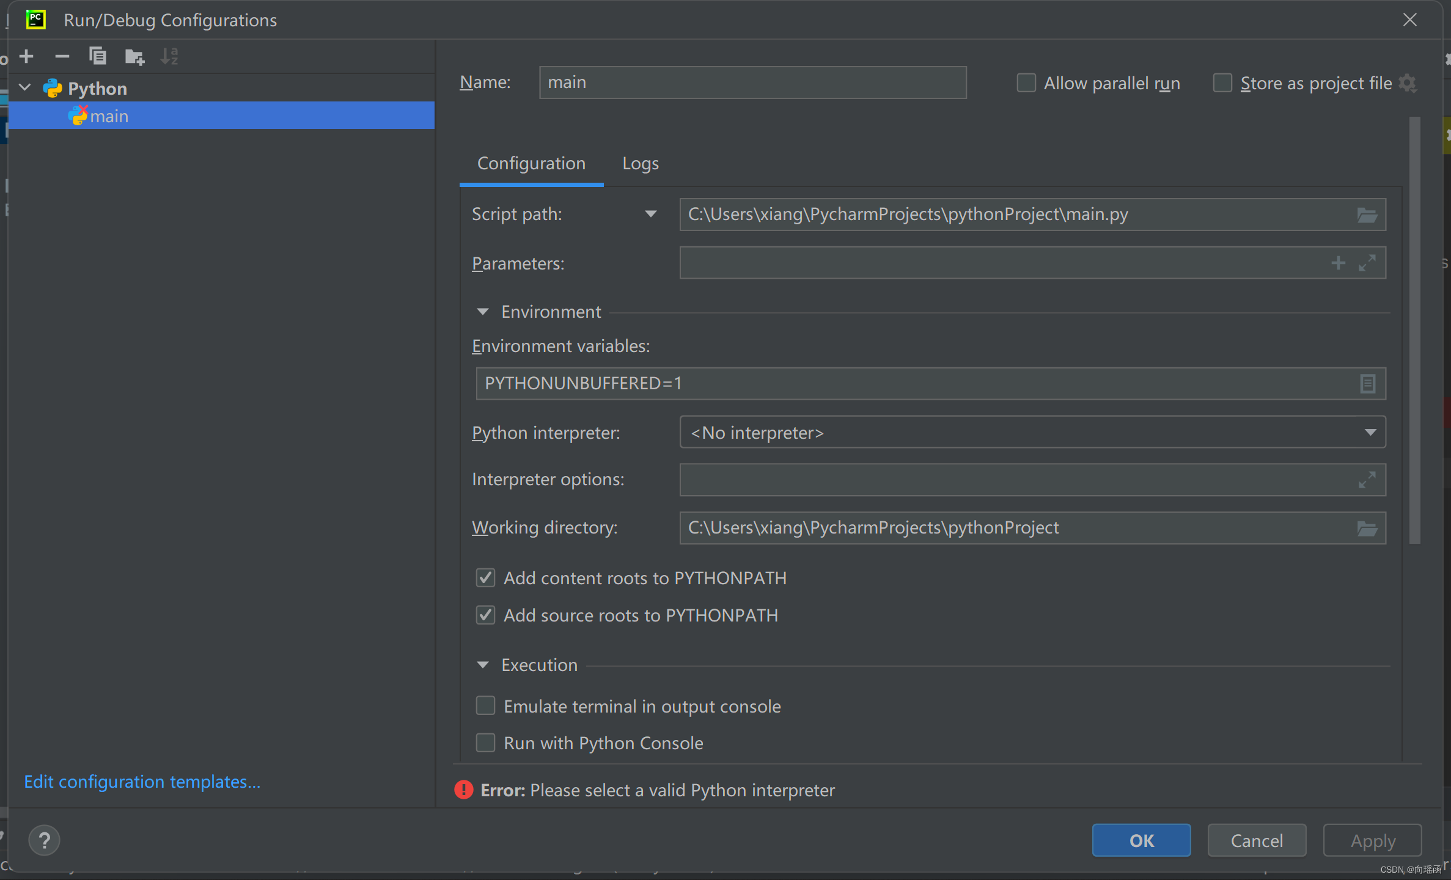Expand the Interpreter options field

pyautogui.click(x=1367, y=480)
